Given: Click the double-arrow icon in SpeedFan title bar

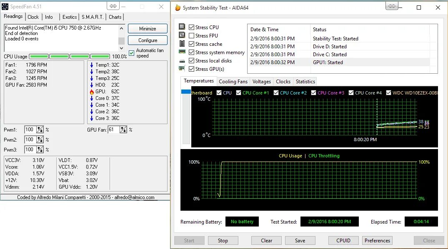Looking at the screenshot, I should click(x=113, y=6).
